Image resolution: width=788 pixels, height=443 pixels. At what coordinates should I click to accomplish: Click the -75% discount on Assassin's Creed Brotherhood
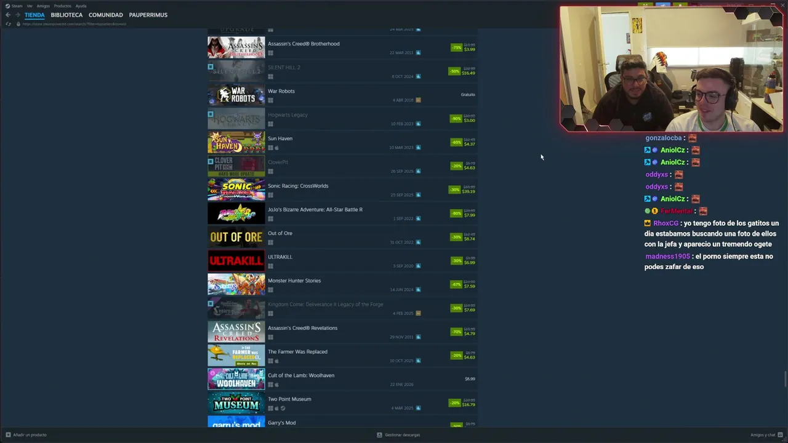tap(456, 47)
